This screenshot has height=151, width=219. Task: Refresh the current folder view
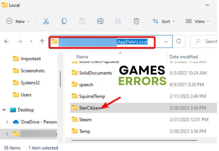coord(179,41)
